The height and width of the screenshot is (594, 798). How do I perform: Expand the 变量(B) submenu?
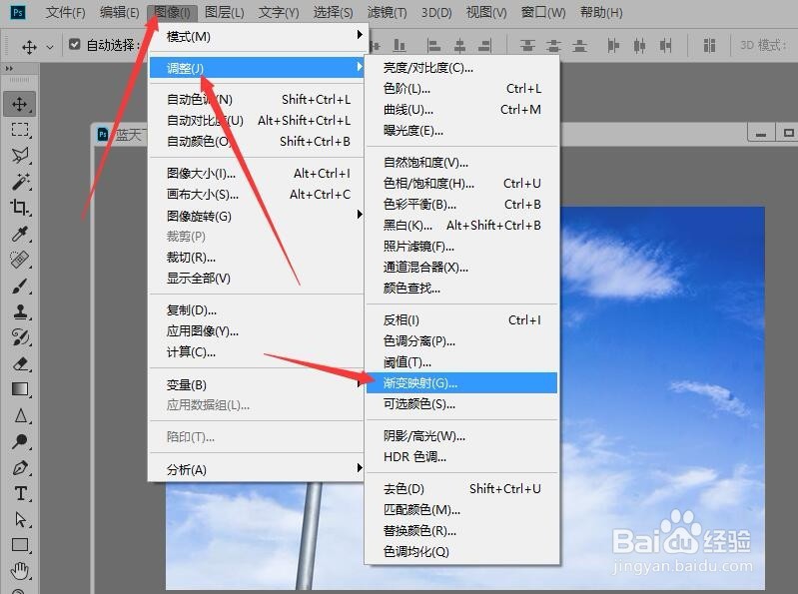[x=257, y=384]
